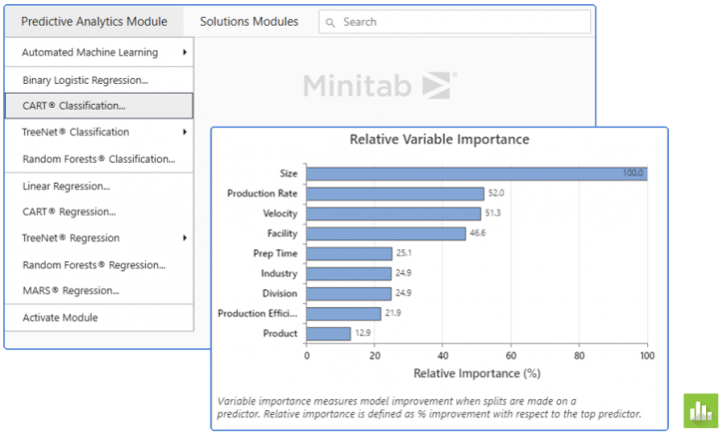Open TreeNet® Classification menu entry
This screenshot has width=727, height=436.
(99, 132)
